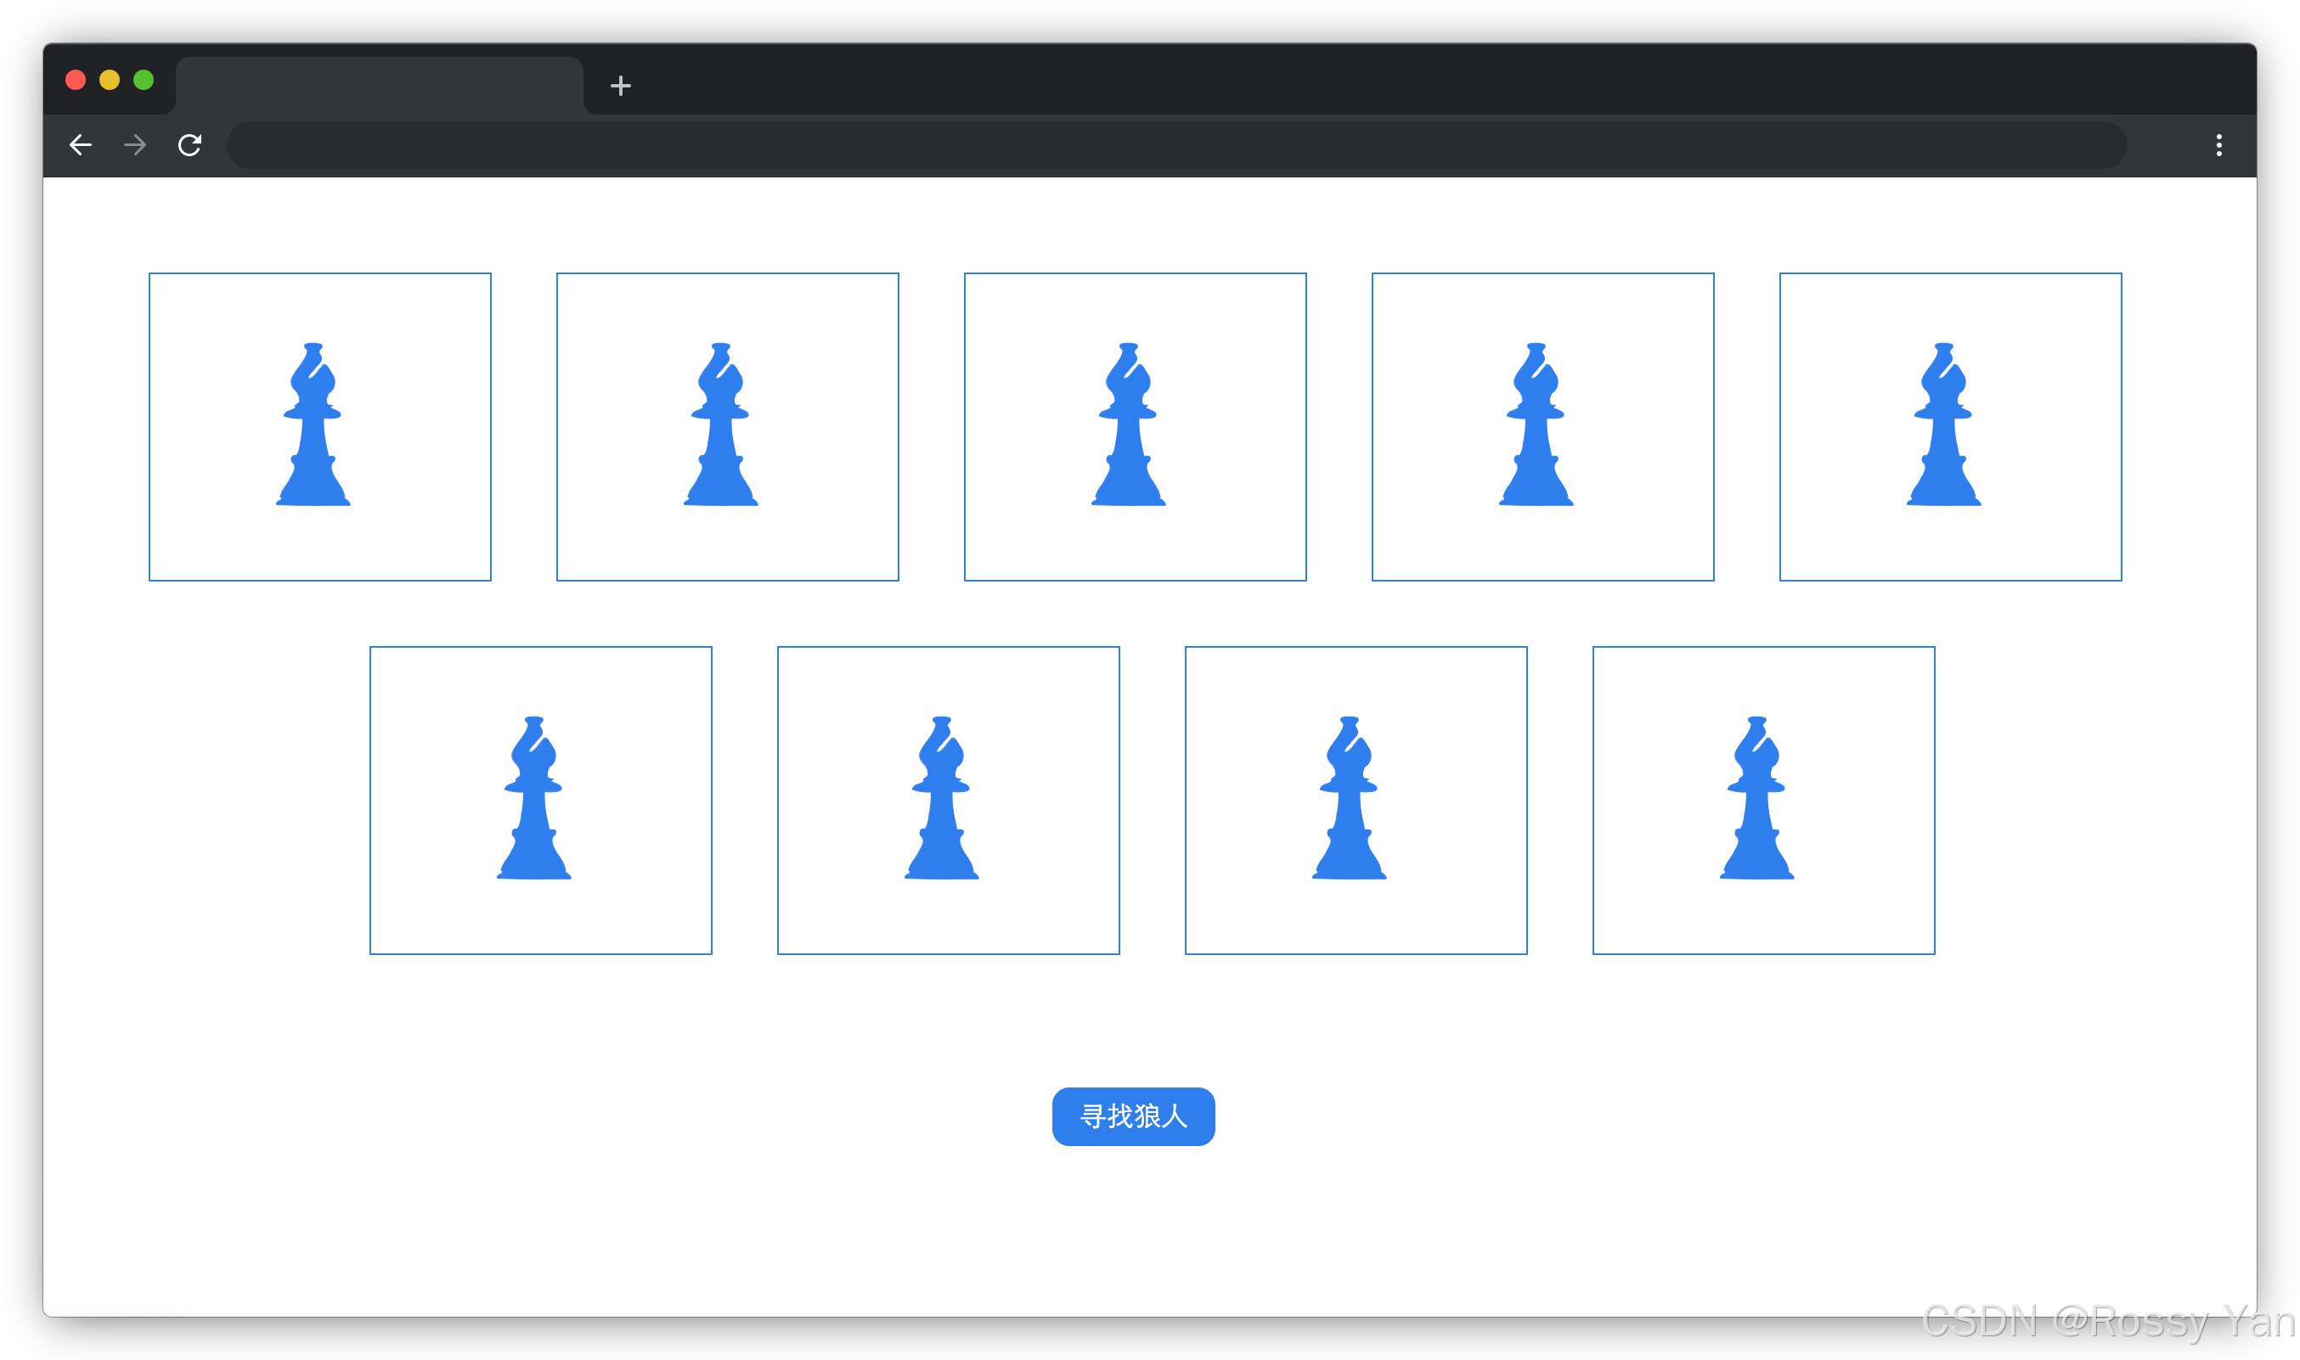Click the fifth bishop card in top row
2300x1360 pixels.
(x=1950, y=426)
